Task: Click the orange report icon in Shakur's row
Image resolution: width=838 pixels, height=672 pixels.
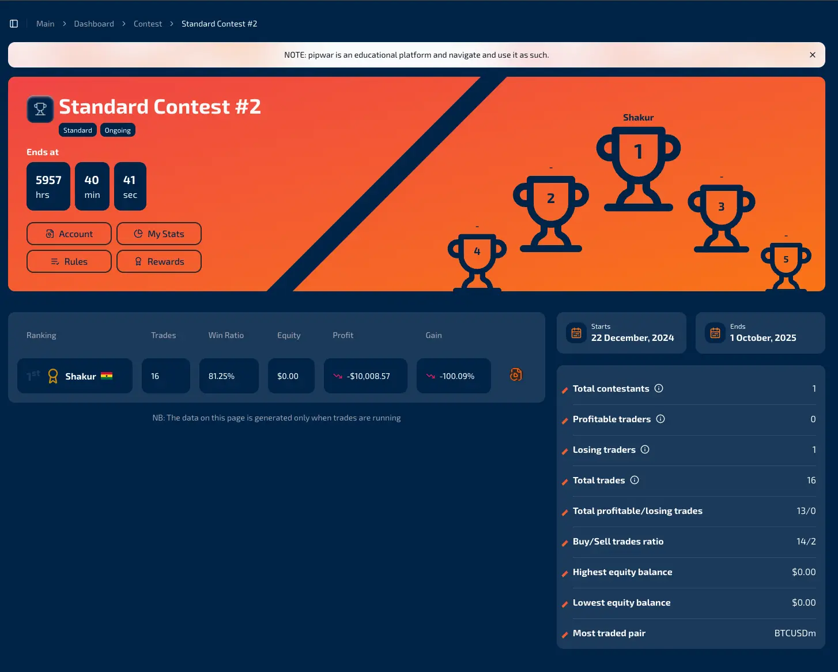Action: coord(516,375)
